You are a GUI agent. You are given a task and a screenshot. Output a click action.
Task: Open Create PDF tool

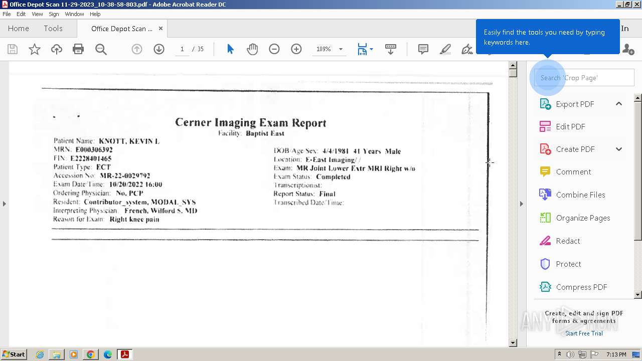point(575,149)
